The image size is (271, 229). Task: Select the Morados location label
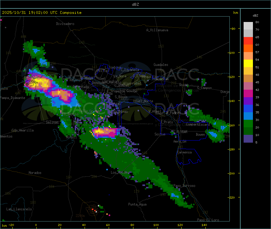point(35,173)
